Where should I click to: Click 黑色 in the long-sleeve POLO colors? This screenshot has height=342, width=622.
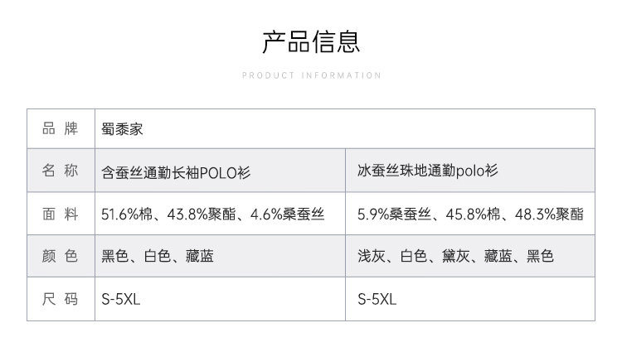click(114, 257)
